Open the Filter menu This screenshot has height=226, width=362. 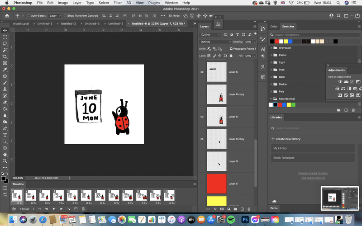pos(118,3)
